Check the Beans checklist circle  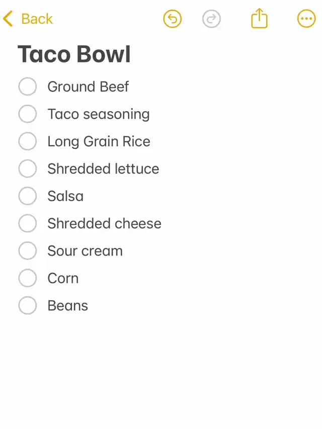tap(27, 305)
